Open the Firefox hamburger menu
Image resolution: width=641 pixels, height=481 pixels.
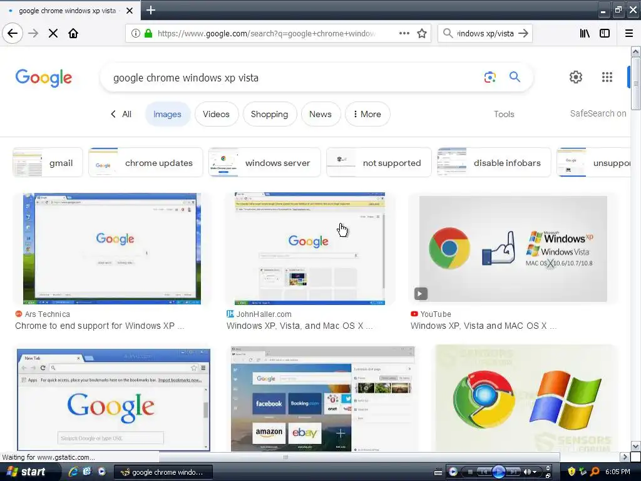[x=629, y=33]
